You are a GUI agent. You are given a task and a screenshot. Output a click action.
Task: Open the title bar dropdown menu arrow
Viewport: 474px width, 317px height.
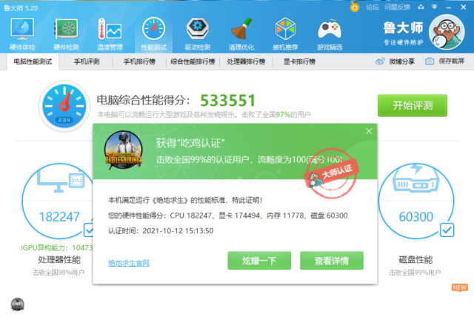click(435, 7)
